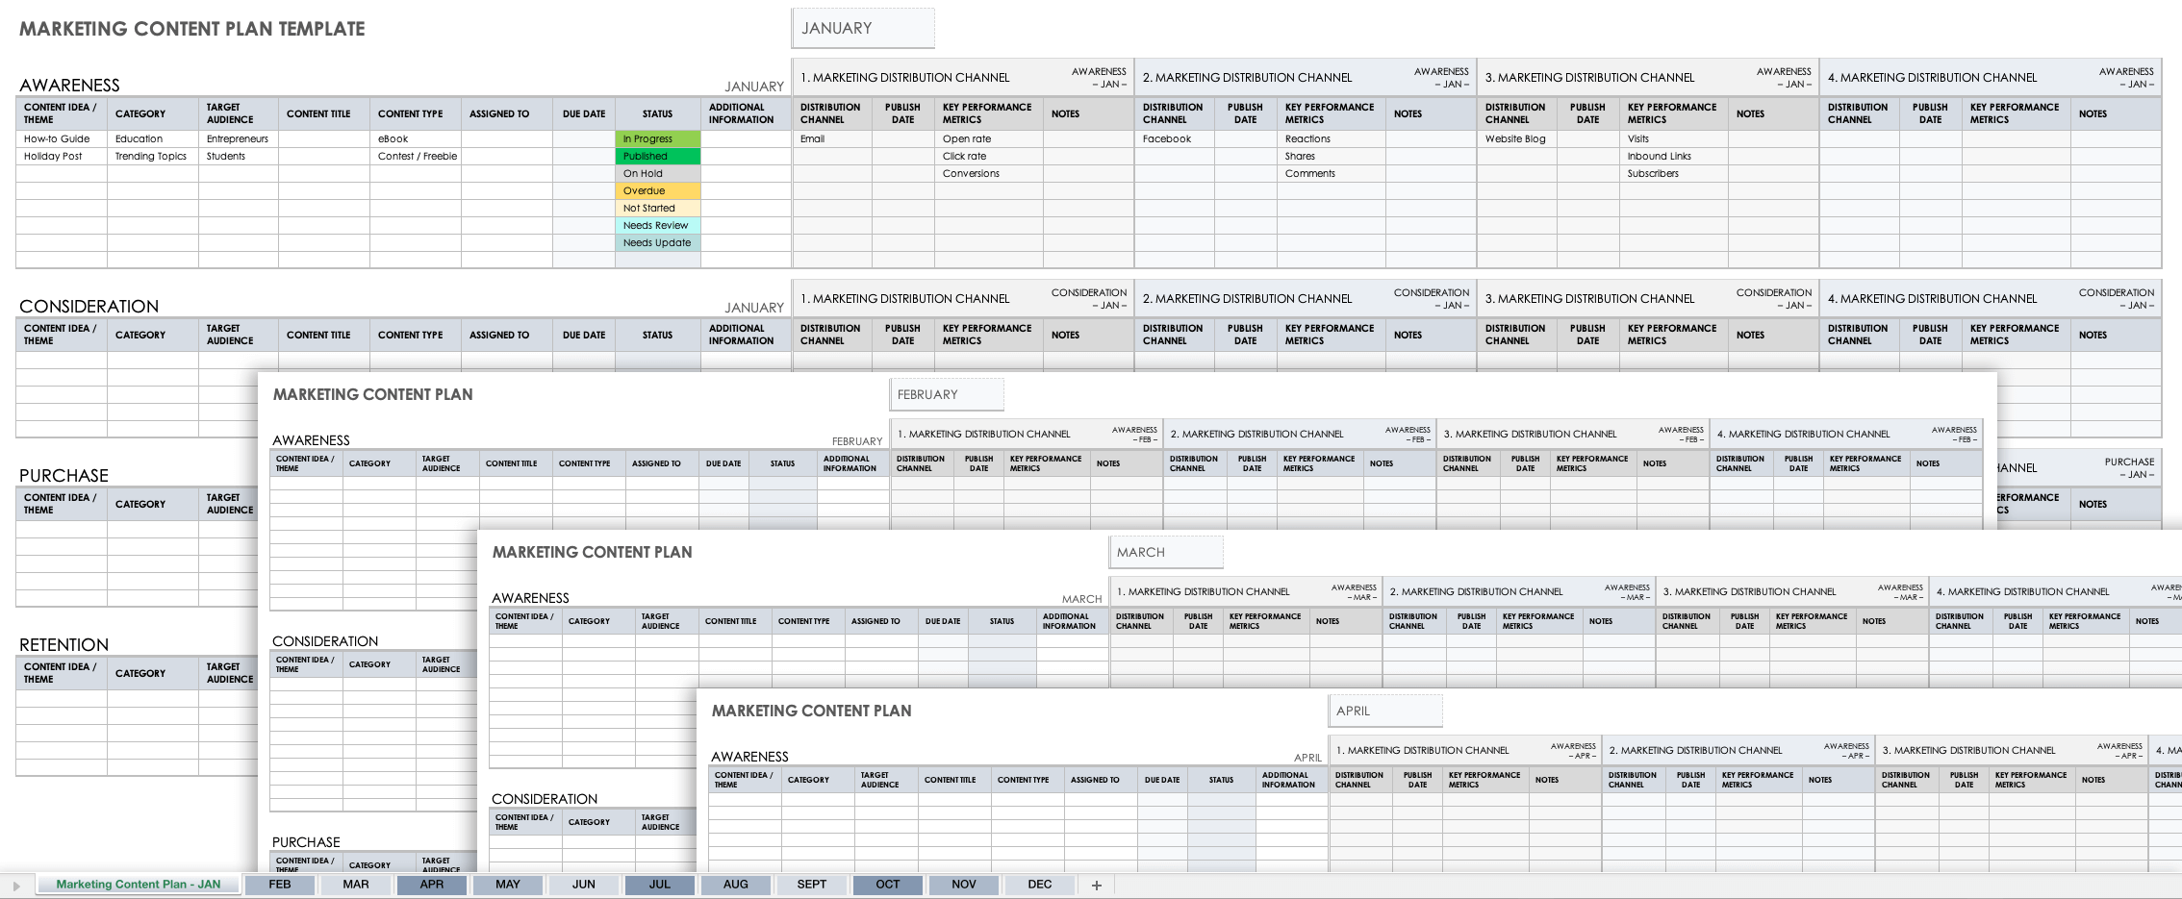Select the Needs Review status cell
The width and height of the screenshot is (2182, 899).
coord(658,226)
